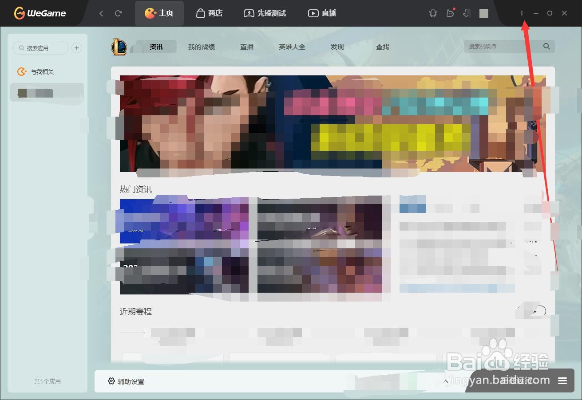Open the 直播 tab in top bar
This screenshot has height=400, width=582.
[322, 13]
